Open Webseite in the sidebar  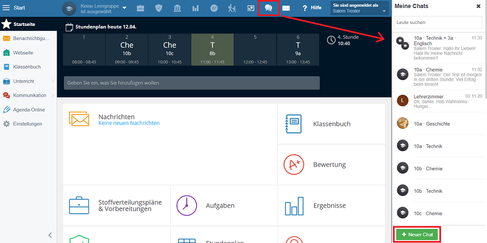(28, 53)
